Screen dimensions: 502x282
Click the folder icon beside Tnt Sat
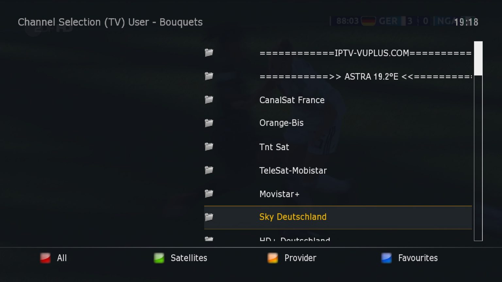[x=209, y=147]
